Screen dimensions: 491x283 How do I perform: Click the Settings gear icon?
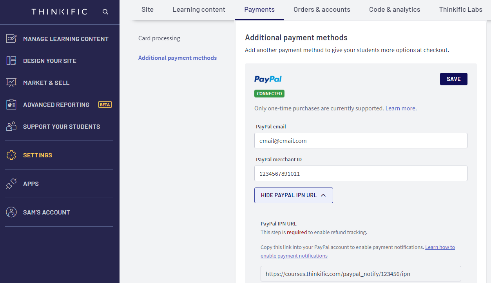point(11,155)
